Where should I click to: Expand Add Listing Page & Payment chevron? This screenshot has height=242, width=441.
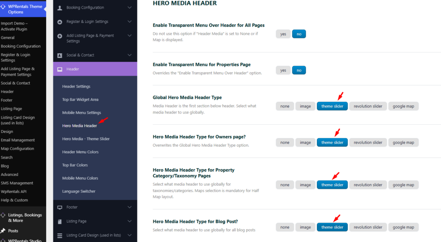click(129, 36)
